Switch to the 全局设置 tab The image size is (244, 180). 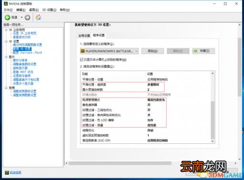click(84, 36)
